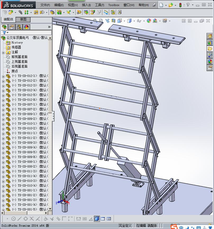This screenshot has width=214, height=229.
Task: Open the Smart Fasteners tool
Action: pos(36,12)
